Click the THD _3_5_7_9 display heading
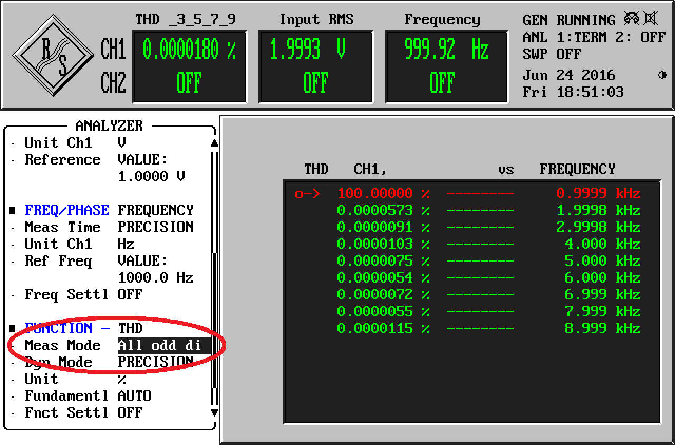 point(185,20)
